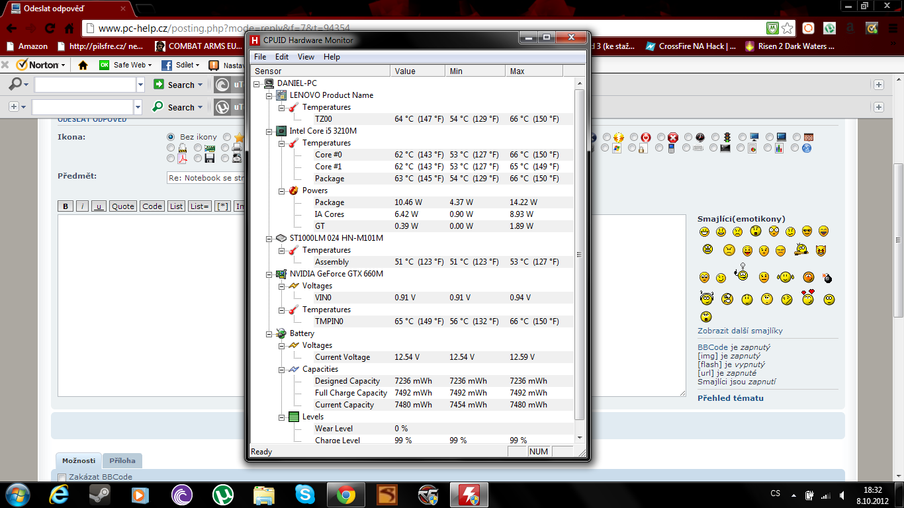
Task: Switch to the Možnosti tab
Action: click(79, 461)
